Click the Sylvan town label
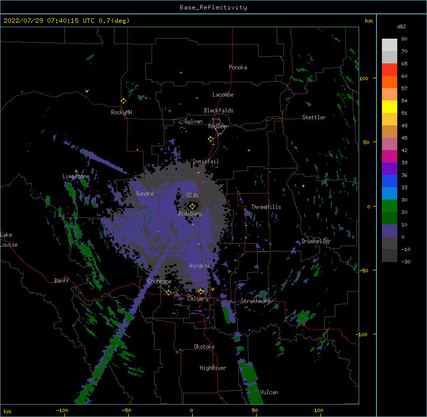Image resolution: width=427 pixels, height=417 pixels. [x=193, y=121]
